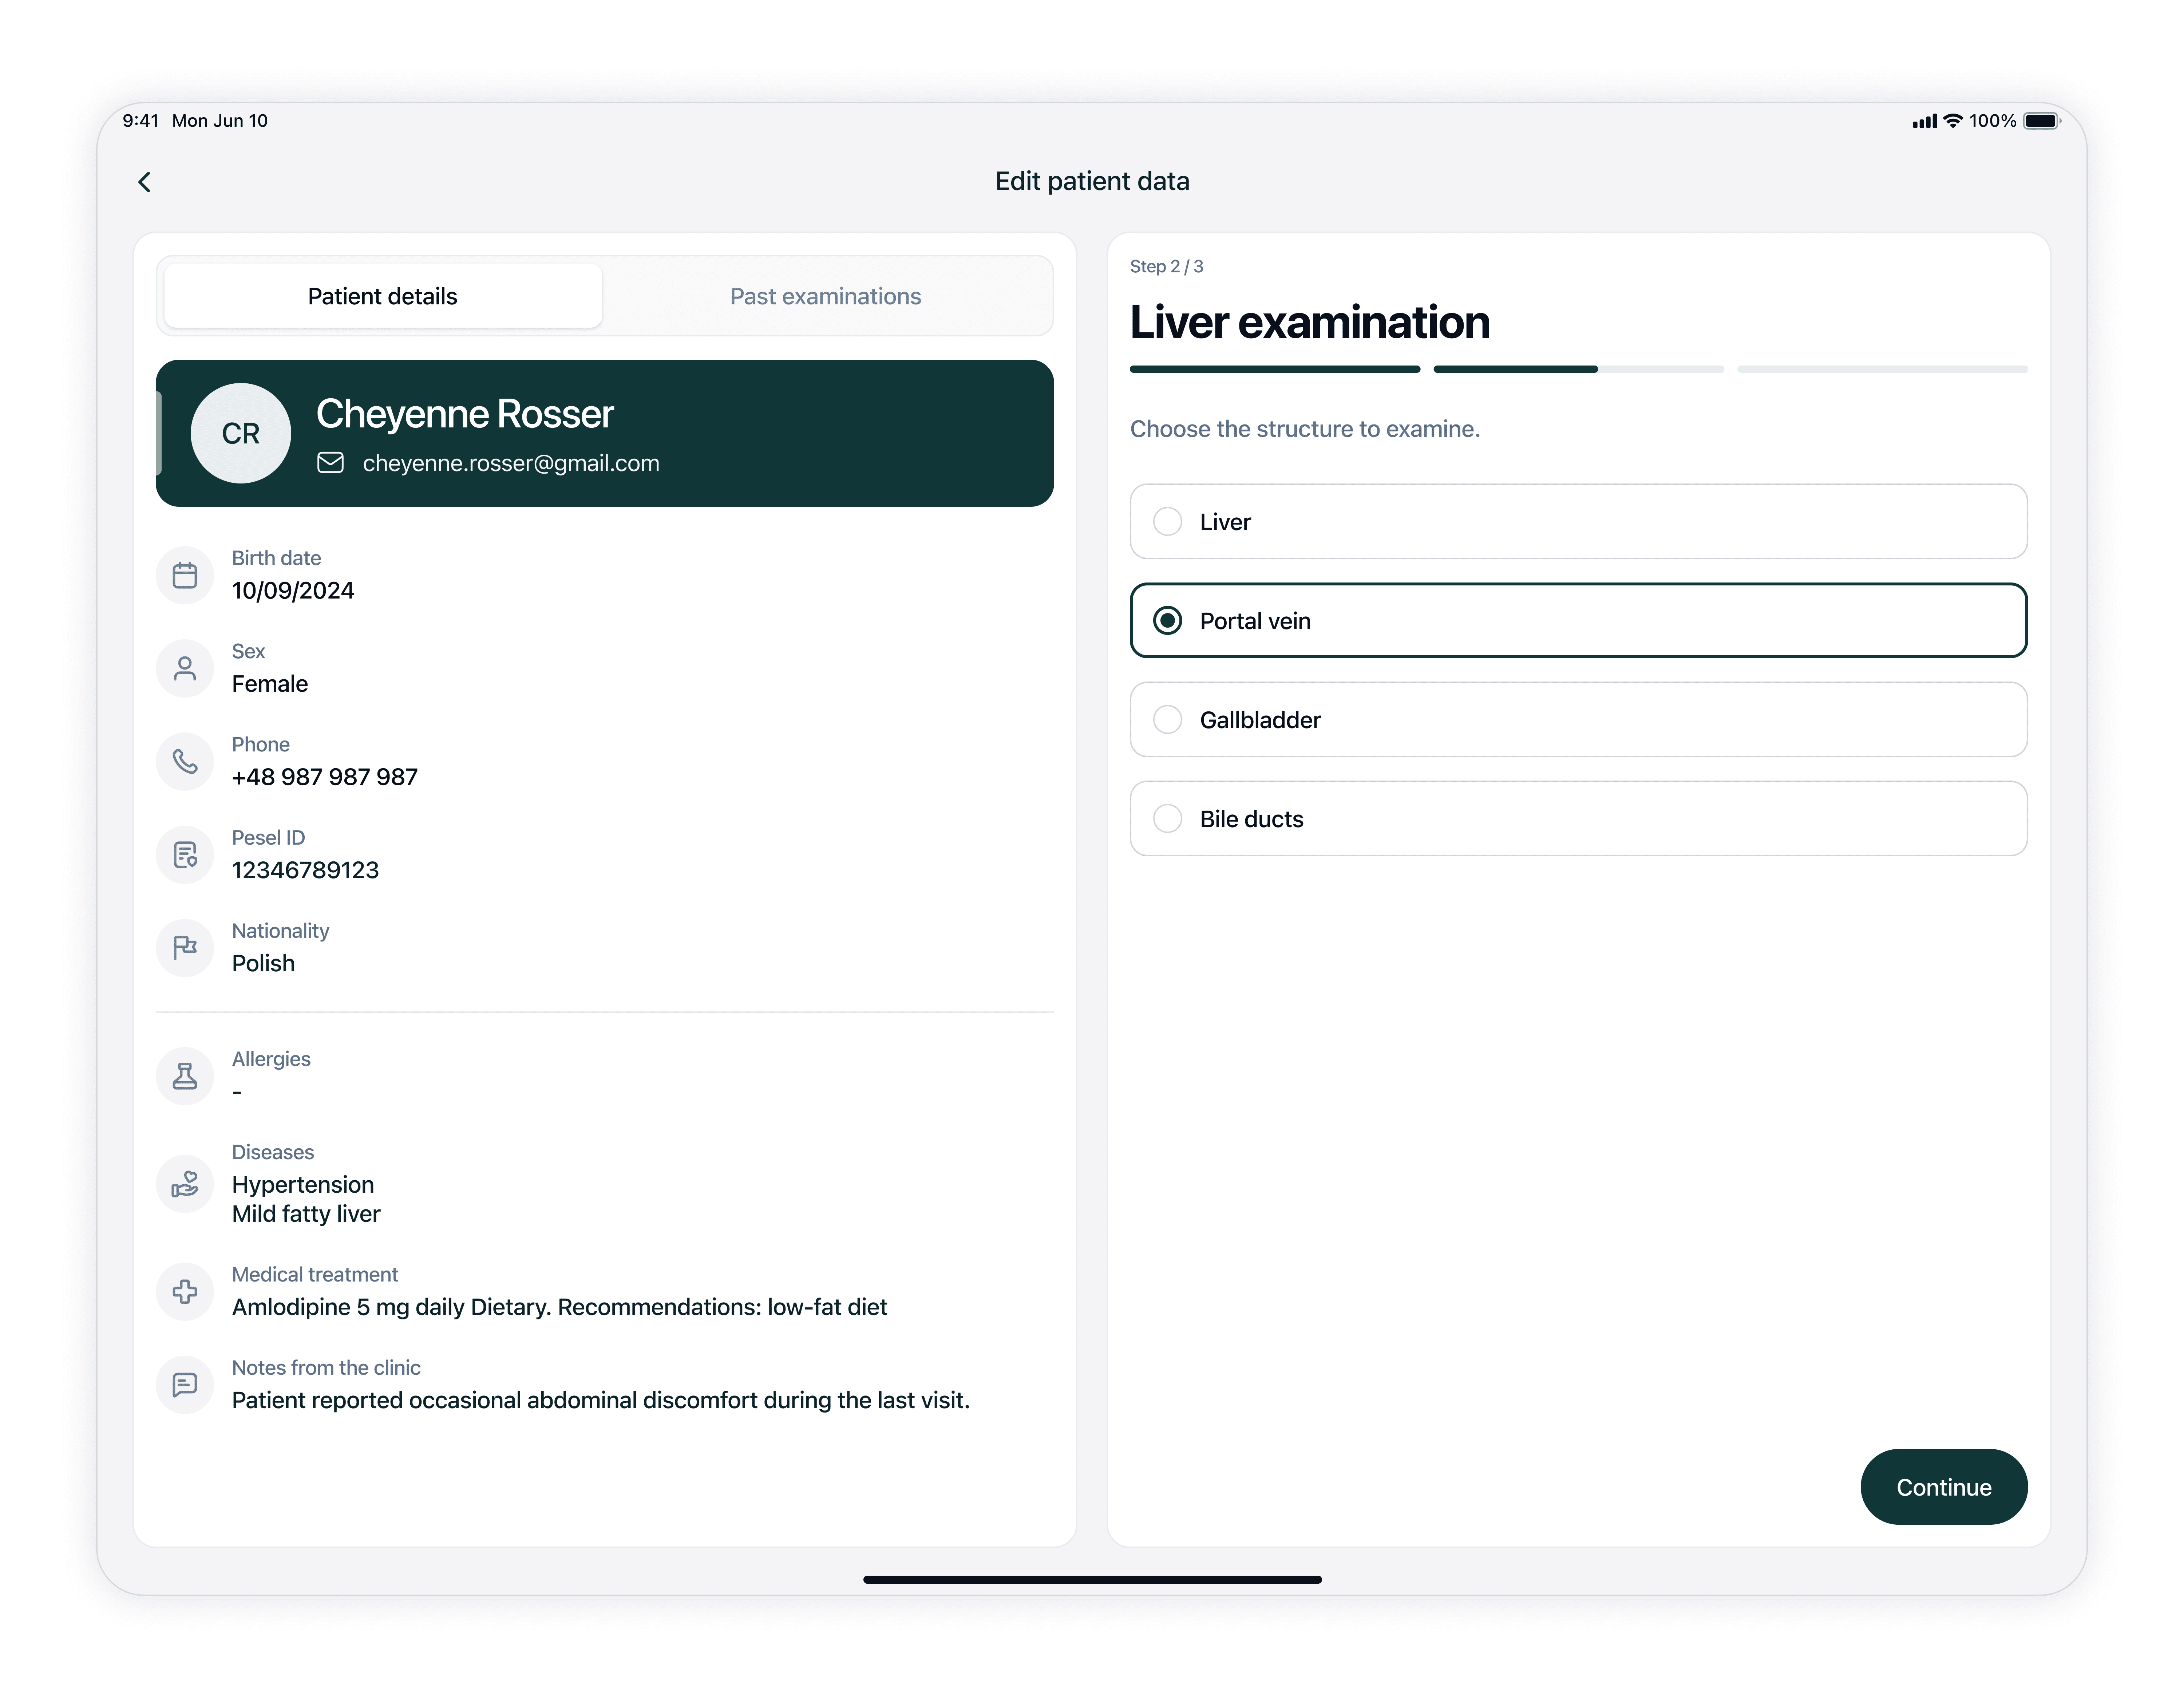Click the third step progress bar segment

(x=1881, y=370)
